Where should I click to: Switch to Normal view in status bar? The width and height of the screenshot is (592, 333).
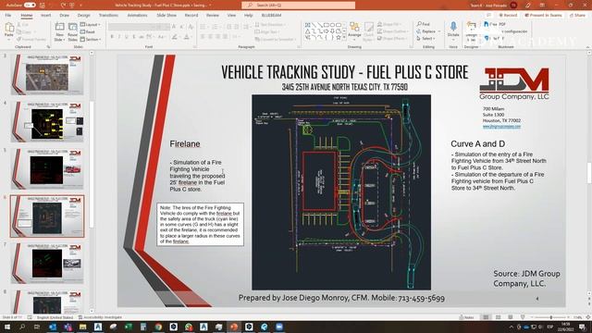[486, 317]
